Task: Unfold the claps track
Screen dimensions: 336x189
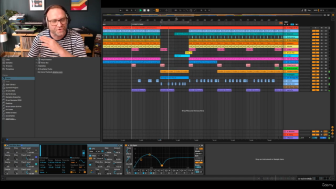Action: click(x=285, y=56)
